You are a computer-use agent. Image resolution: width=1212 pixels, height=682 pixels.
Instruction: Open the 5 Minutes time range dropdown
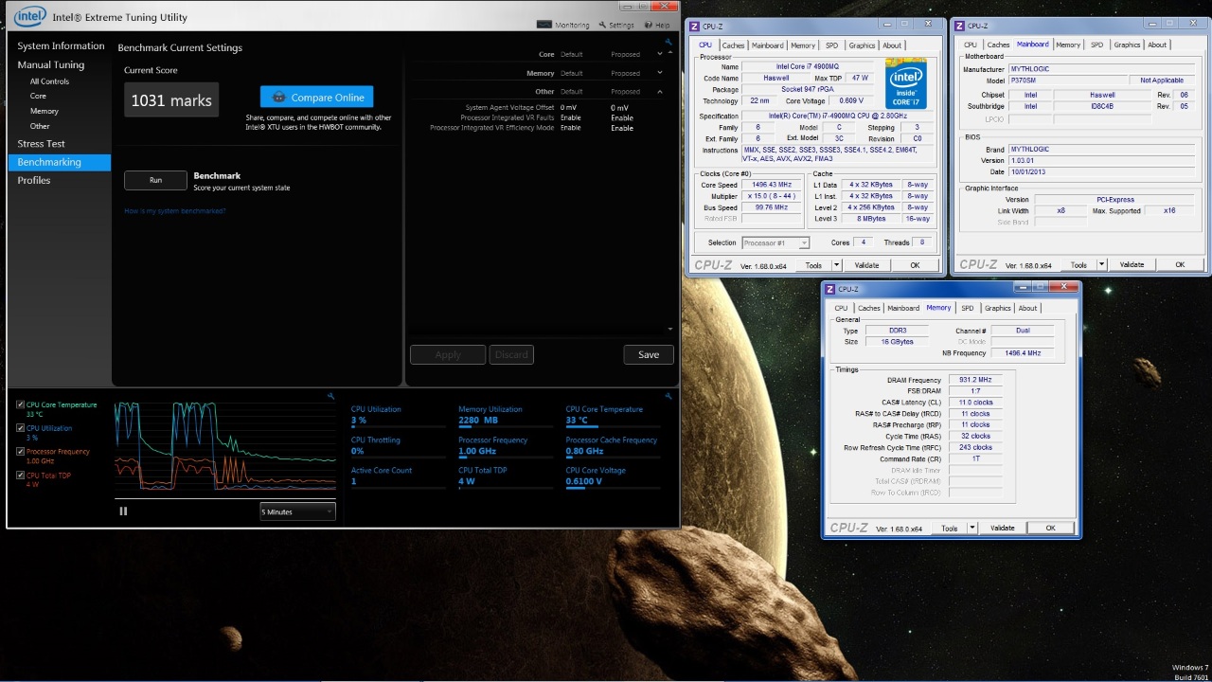pos(298,511)
